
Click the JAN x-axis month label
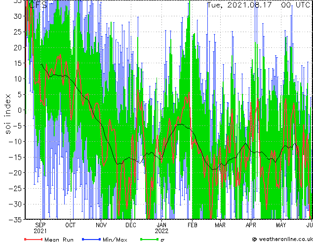[x=161, y=225]
